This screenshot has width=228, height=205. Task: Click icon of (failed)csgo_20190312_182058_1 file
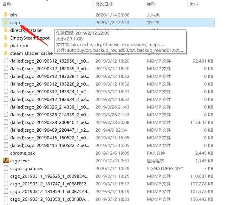pyautogui.click(x=6, y=61)
